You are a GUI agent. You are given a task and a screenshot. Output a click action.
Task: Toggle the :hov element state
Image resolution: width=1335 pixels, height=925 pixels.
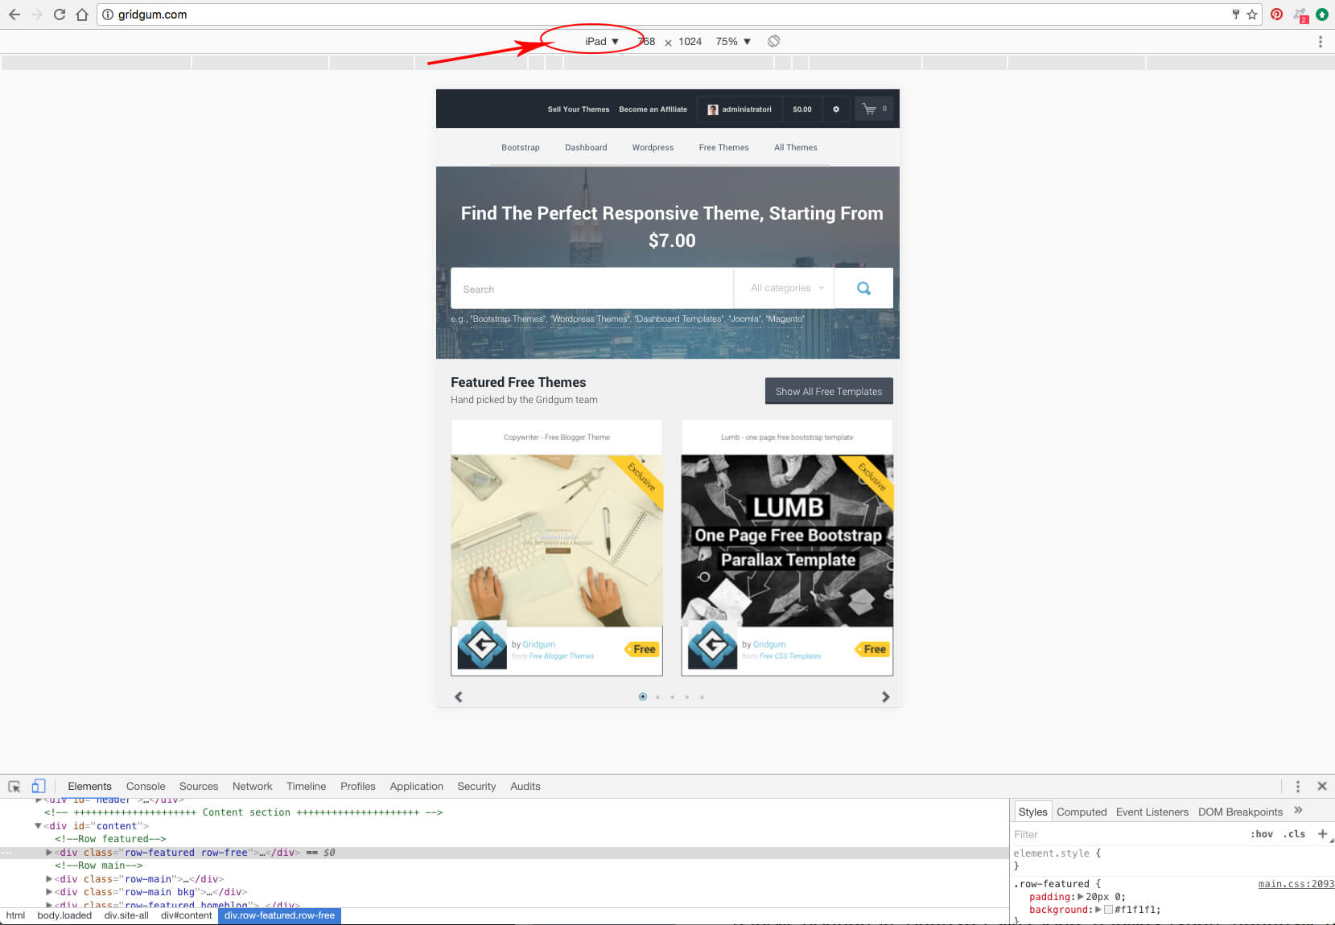pyautogui.click(x=1262, y=834)
